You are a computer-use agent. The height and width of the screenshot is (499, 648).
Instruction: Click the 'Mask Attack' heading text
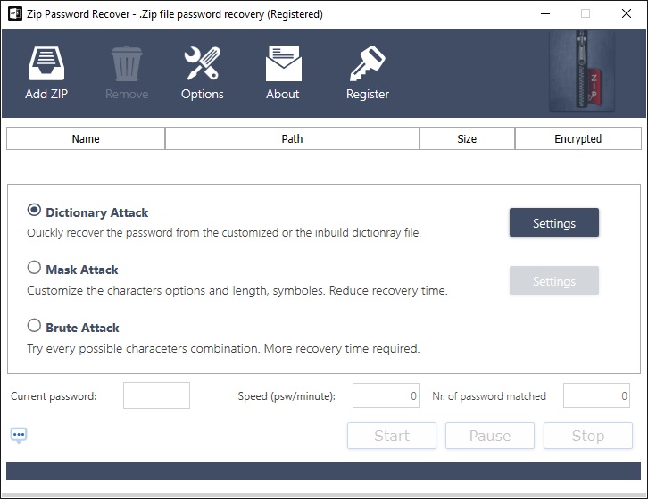pos(82,270)
